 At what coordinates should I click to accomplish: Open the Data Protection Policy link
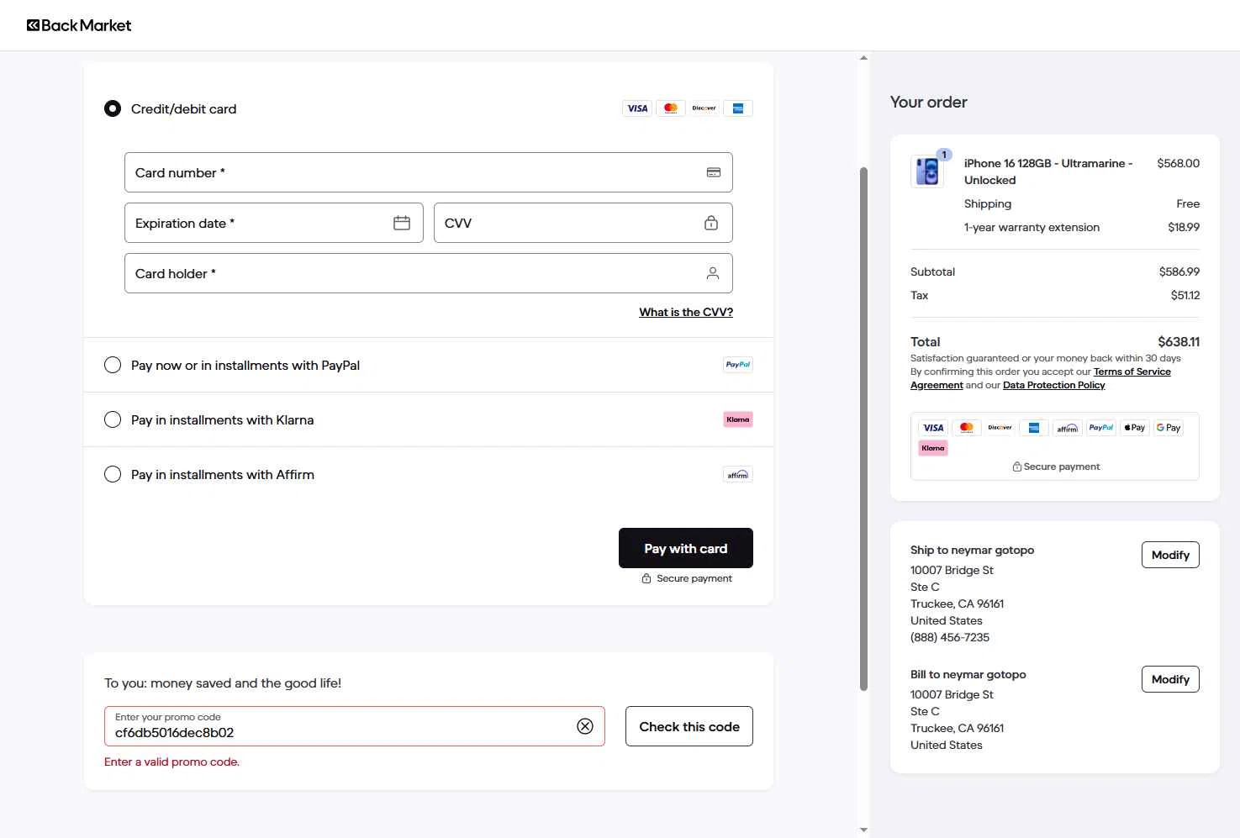pos(1054,385)
